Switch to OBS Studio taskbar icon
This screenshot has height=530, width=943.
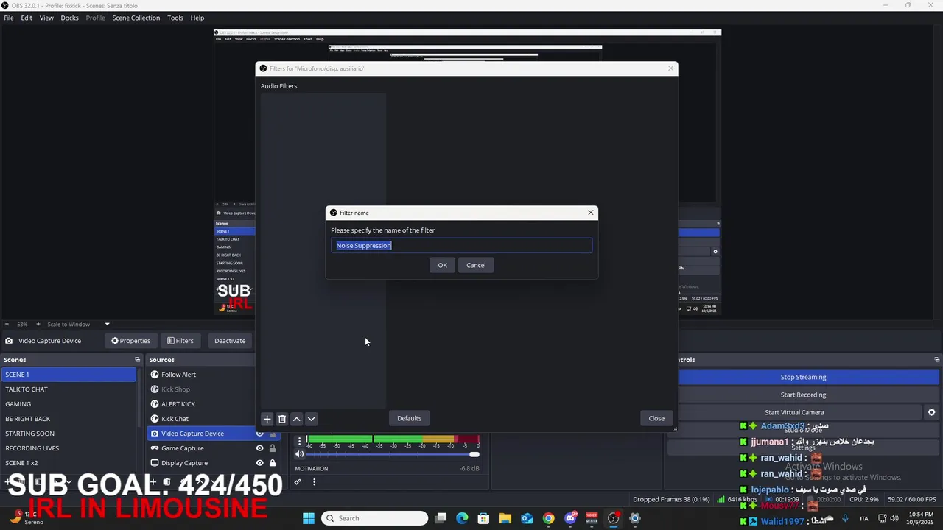(x=613, y=518)
